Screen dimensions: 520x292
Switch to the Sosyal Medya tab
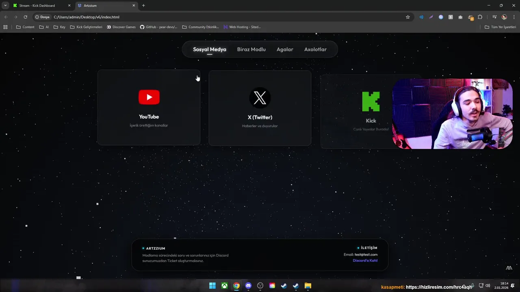coord(210,49)
